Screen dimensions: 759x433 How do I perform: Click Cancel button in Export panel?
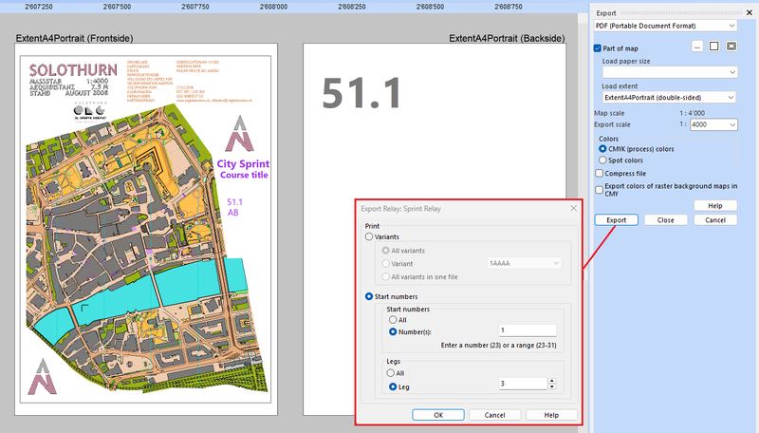tap(715, 220)
